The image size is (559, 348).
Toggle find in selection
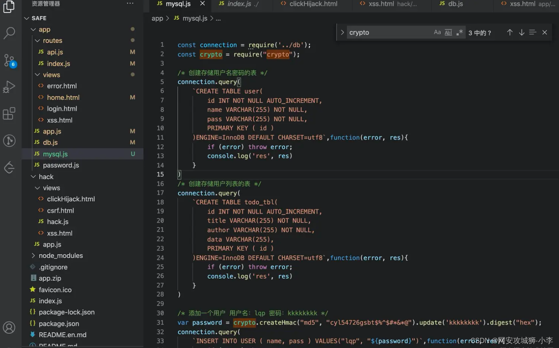click(533, 33)
